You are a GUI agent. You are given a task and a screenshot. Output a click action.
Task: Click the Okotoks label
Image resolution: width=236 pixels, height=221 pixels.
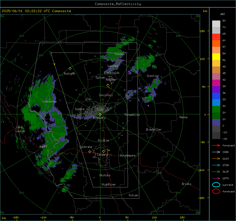coord(105,175)
